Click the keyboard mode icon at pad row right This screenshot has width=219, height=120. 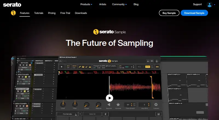(159, 114)
